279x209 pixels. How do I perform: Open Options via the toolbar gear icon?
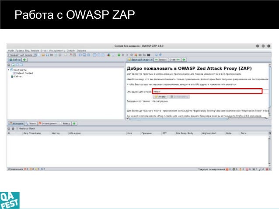[60, 55]
